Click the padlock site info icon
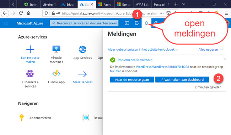The height and width of the screenshot is (135, 231). tap(53, 13)
